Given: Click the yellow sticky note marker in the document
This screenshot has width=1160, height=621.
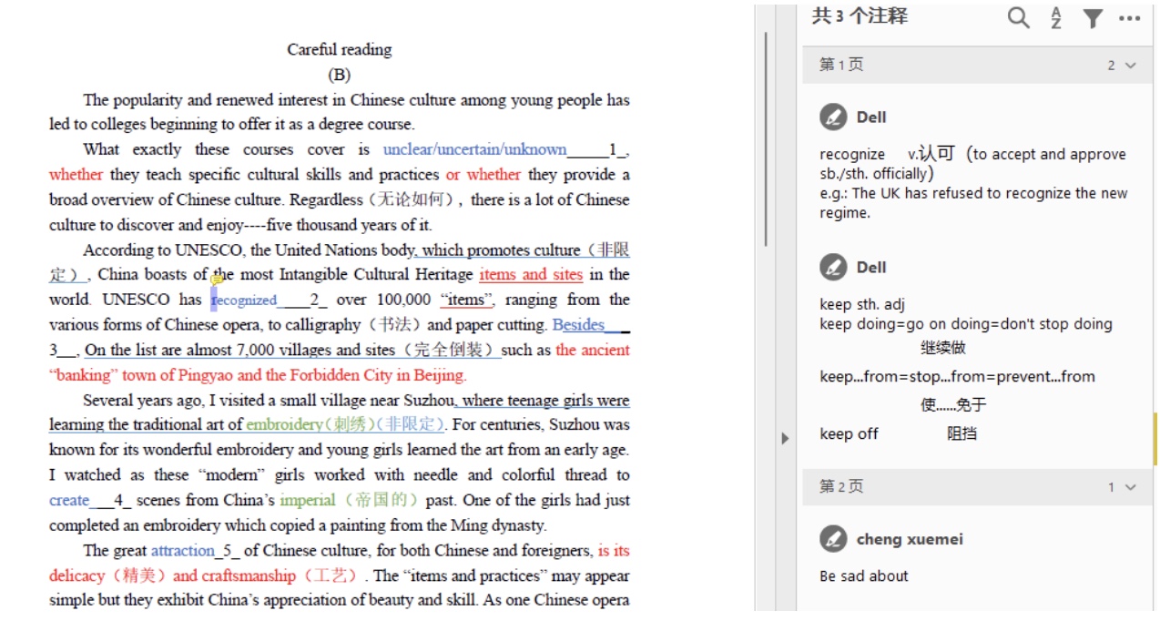Looking at the screenshot, I should 217,280.
